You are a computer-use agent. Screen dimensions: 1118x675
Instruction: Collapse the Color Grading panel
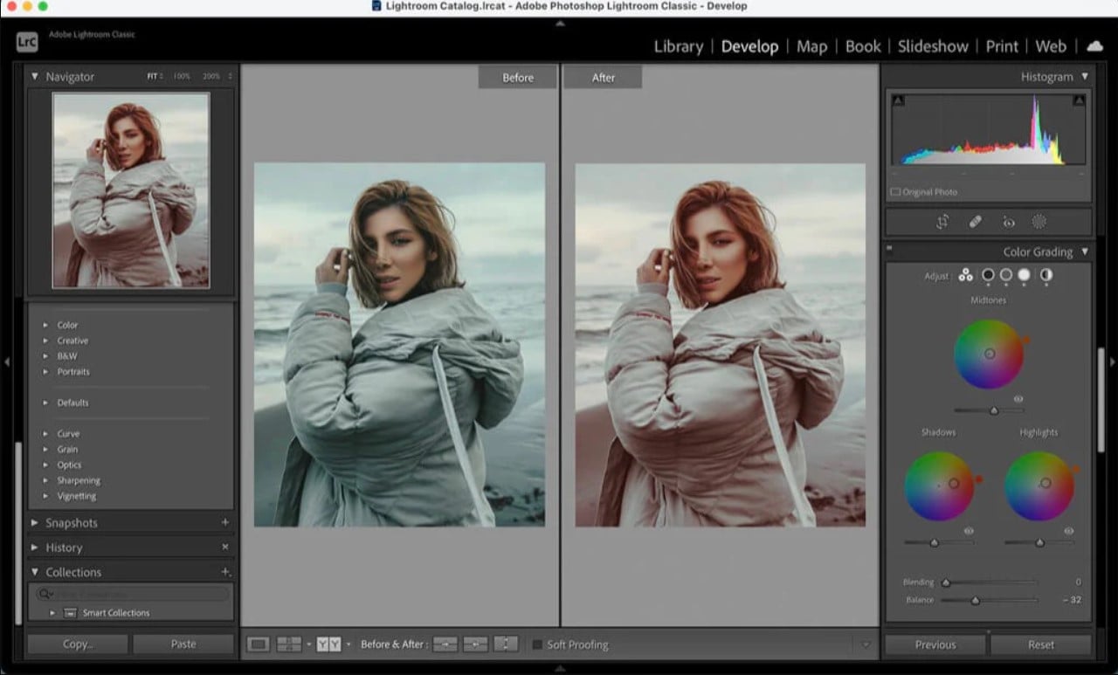tap(1085, 251)
